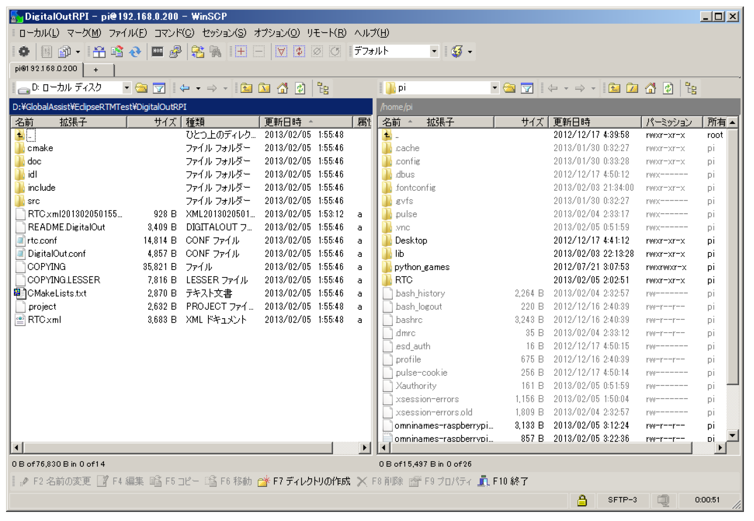
Task: Toggle the remote directory tree panel
Action: coord(691,88)
